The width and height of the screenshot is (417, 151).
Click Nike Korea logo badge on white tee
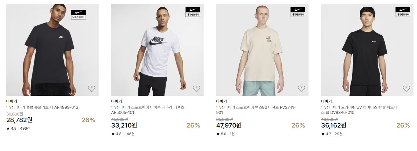(193, 12)
